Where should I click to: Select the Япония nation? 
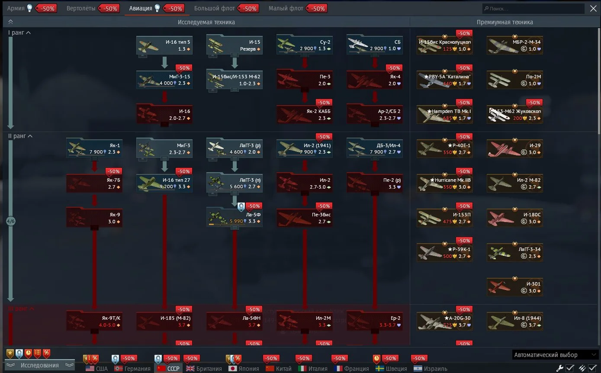click(x=244, y=369)
